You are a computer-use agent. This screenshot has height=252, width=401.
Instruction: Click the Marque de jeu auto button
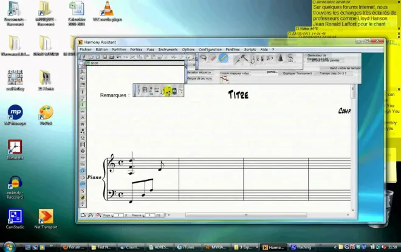(x=199, y=78)
